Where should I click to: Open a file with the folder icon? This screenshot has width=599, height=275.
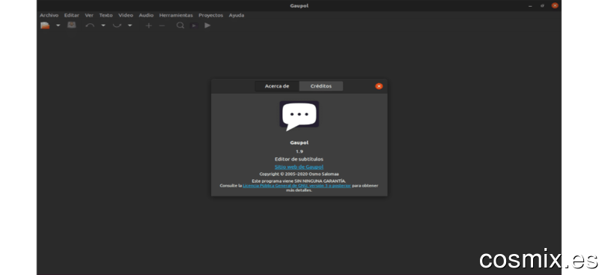coord(46,25)
